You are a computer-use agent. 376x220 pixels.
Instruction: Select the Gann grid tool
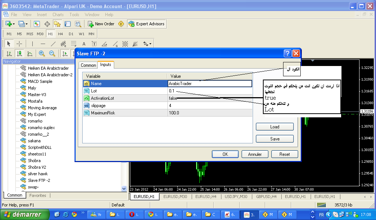coord(125,44)
